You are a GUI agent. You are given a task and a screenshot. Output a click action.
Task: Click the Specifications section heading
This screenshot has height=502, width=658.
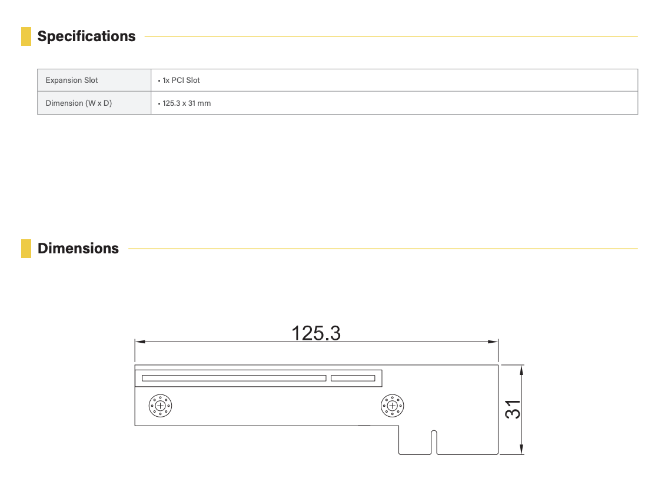[87, 36]
